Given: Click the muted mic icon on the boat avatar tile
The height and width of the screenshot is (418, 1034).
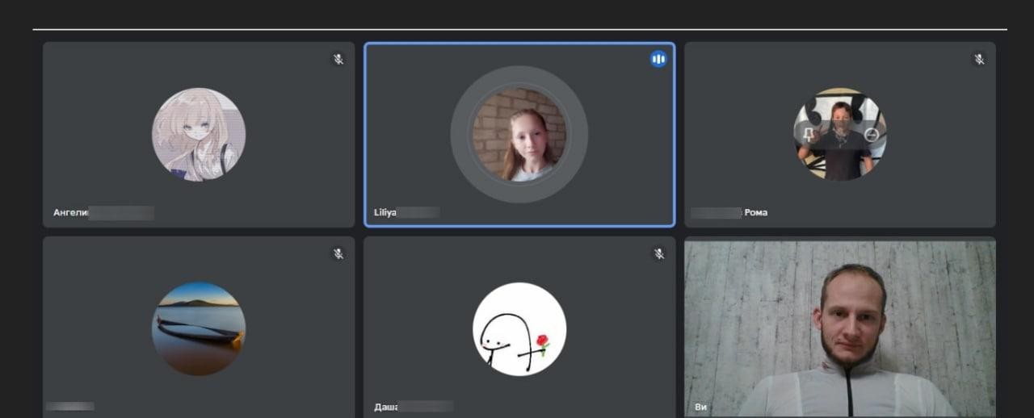Looking at the screenshot, I should tap(338, 253).
